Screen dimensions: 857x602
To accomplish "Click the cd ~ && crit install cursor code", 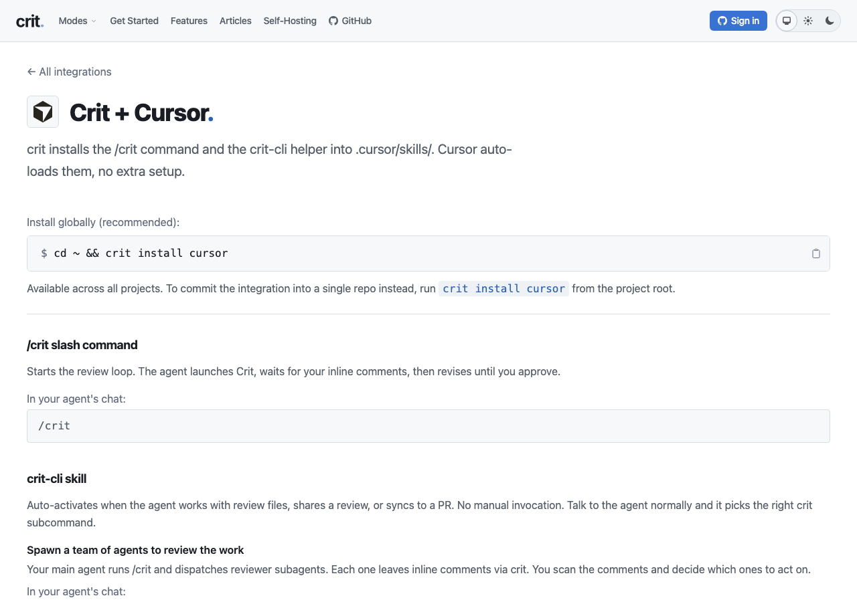I will [141, 254].
